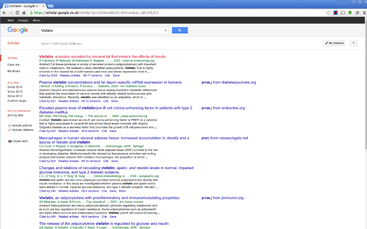Image resolution: width=367 pixels, height=229 pixels.
Task: Open All 6 versions link
Action: [x=90, y=217]
